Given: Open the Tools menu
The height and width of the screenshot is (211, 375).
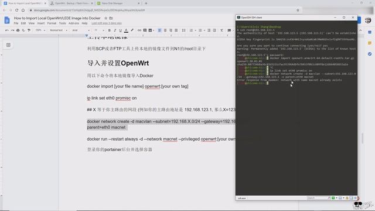Looking at the screenshot, I should point(63,23).
